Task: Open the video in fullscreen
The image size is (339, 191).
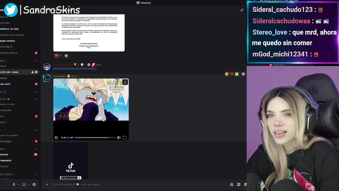Action: (x=124, y=137)
